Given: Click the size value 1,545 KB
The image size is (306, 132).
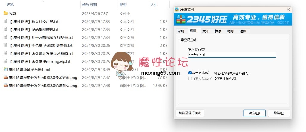Looking at the screenshot, I should 160,86.
